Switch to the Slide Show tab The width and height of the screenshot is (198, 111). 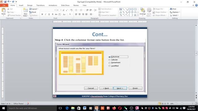click(65, 5)
